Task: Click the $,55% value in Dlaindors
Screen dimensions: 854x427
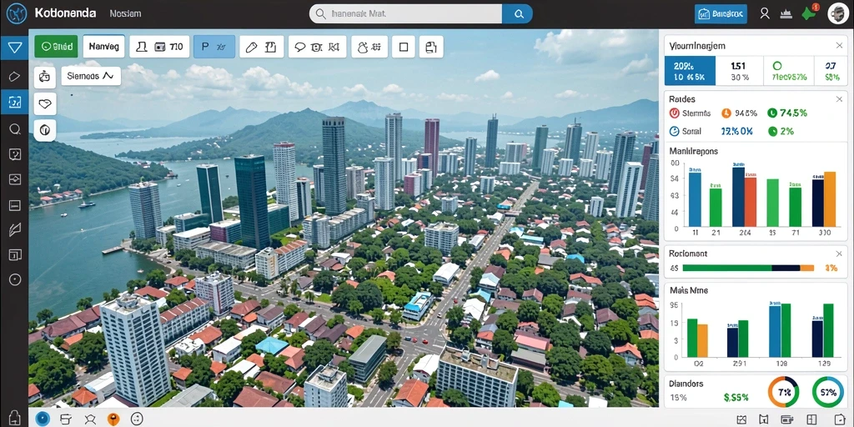Action: (x=736, y=398)
